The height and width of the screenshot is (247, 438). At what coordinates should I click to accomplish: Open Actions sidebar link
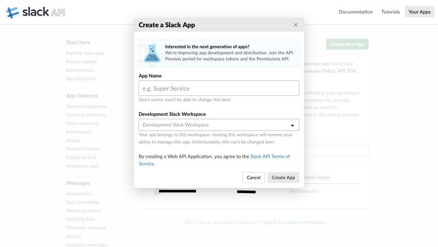[74, 236]
